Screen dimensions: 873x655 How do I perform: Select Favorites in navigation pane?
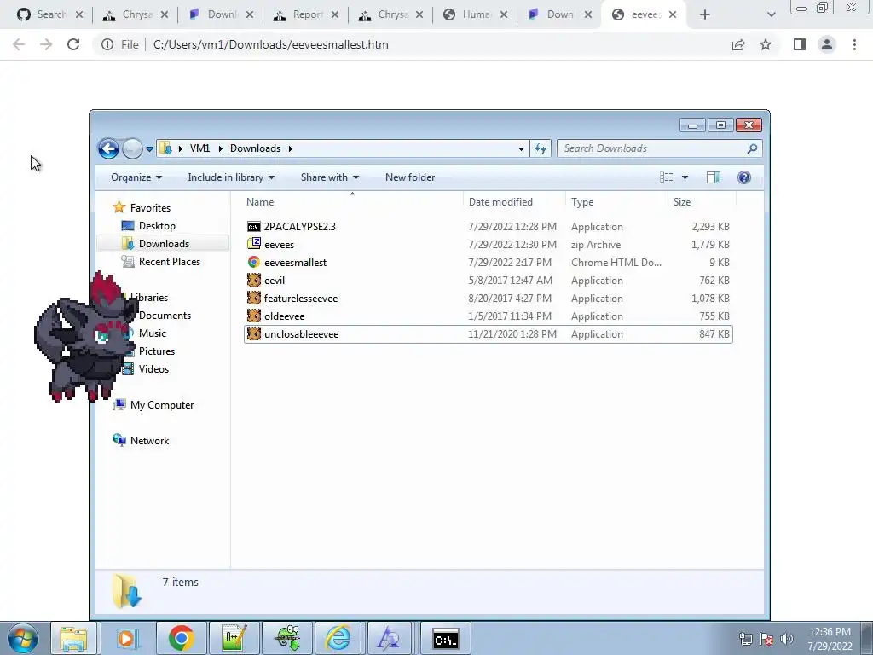click(150, 208)
